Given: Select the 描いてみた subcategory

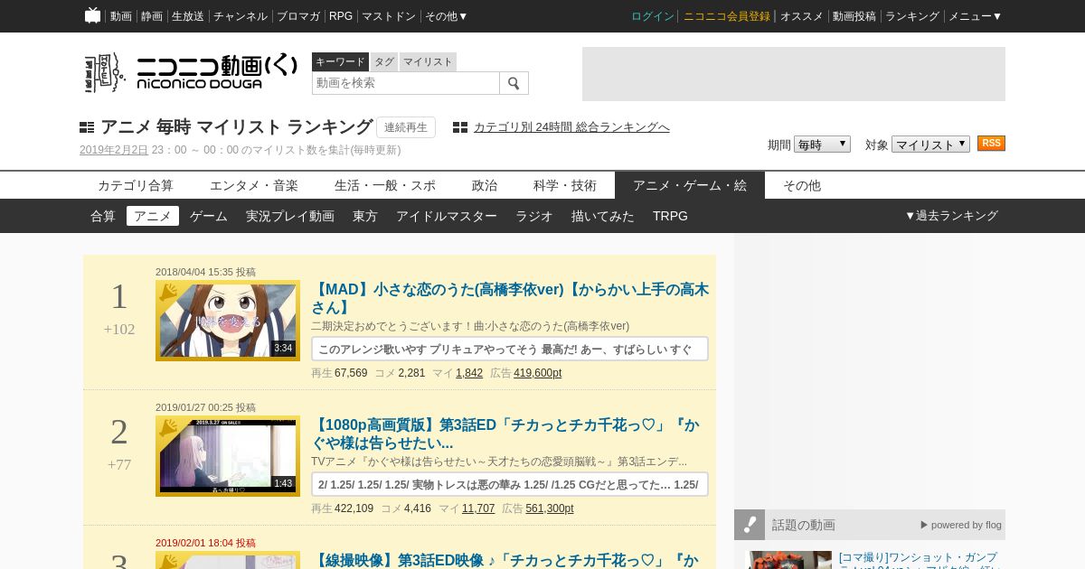Looking at the screenshot, I should point(603,216).
